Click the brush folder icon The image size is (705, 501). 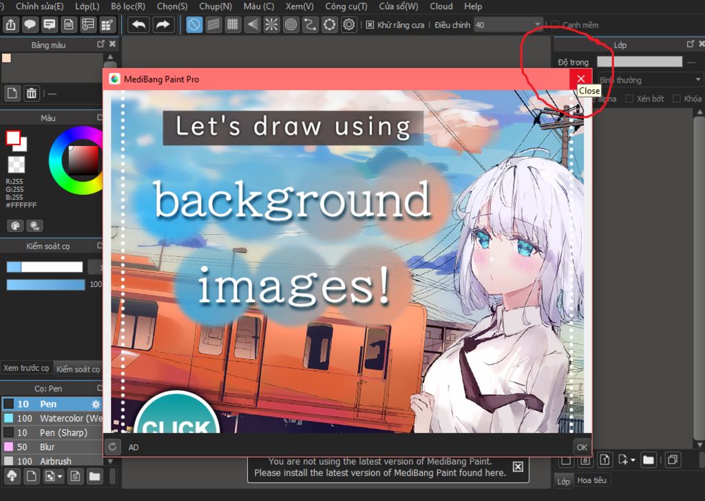[x=94, y=476]
